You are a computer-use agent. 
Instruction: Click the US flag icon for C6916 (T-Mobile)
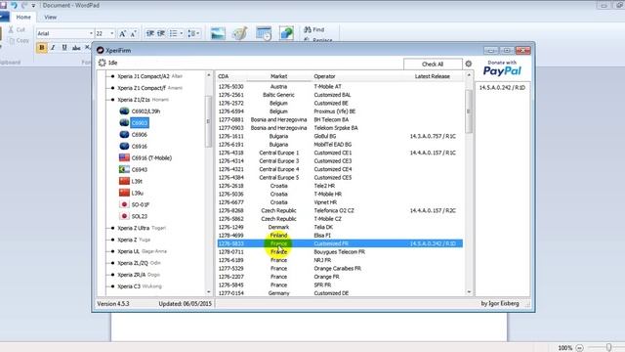[124, 157]
